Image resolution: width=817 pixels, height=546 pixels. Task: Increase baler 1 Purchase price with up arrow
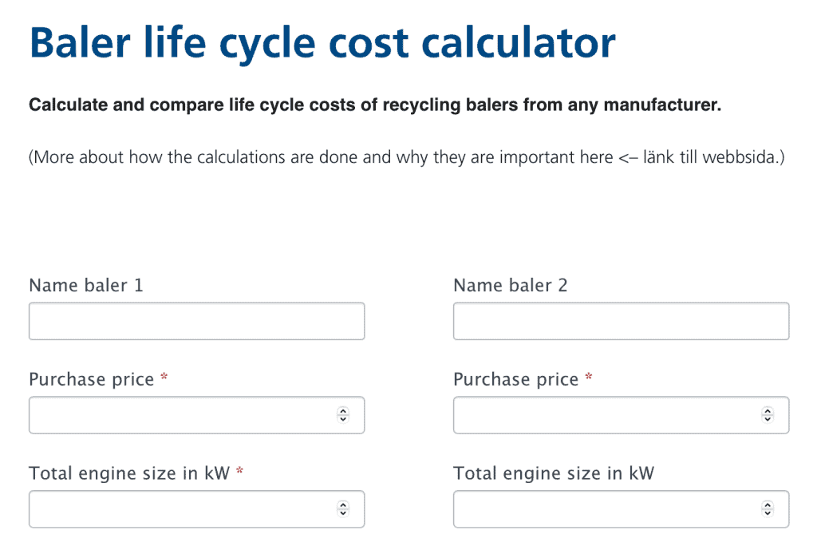point(343,411)
